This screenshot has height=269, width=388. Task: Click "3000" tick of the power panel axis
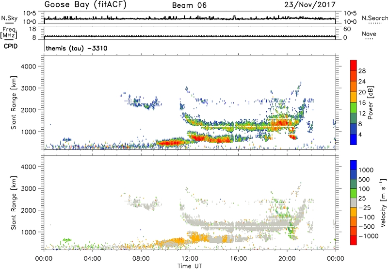[29, 88]
